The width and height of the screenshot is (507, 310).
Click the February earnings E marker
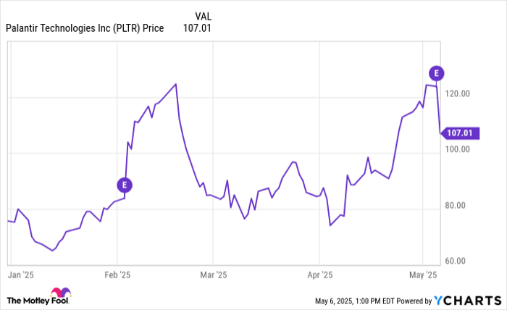tap(125, 185)
